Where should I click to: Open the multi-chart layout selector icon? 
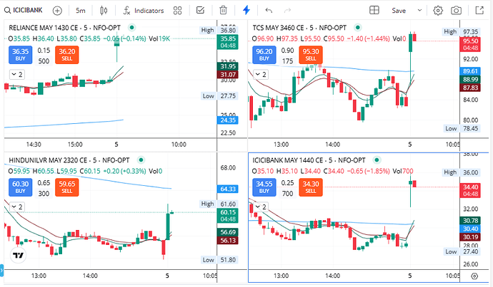374,11
